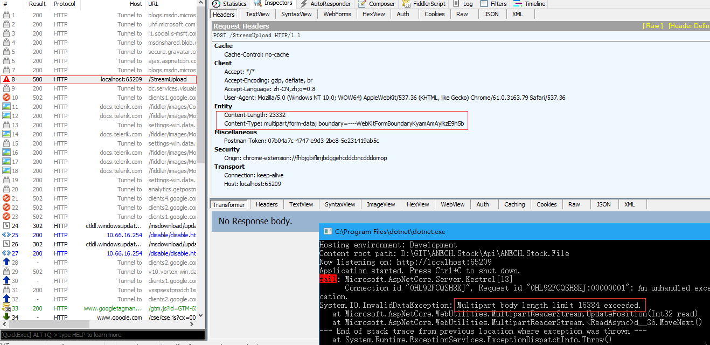Select session 5 secure.gravatar row
The image size is (710, 345).
point(99,52)
